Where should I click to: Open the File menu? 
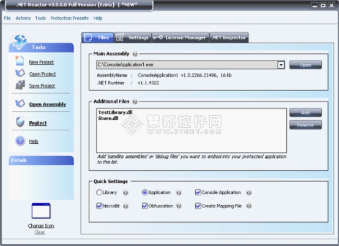click(x=7, y=18)
